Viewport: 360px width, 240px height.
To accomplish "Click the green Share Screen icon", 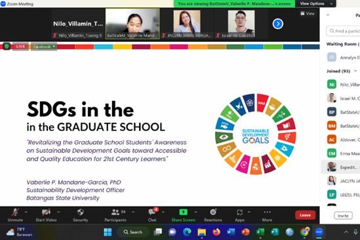I will pos(183,212).
